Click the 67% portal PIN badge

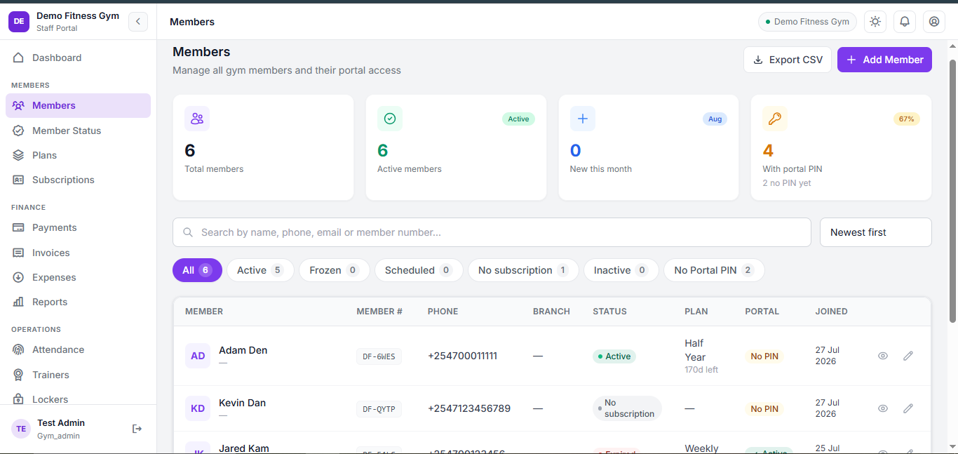tap(906, 119)
